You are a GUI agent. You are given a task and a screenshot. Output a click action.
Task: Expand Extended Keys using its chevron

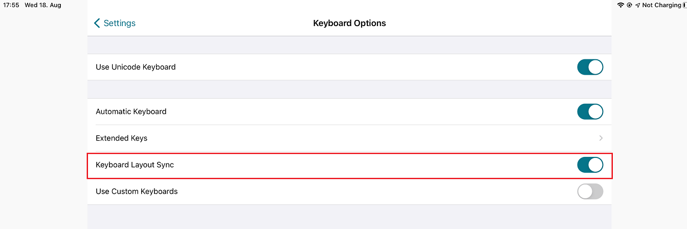click(x=601, y=138)
